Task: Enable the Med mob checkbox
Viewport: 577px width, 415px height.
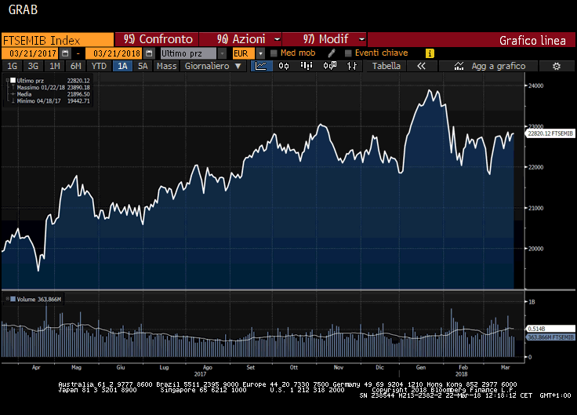Action: pyautogui.click(x=274, y=53)
